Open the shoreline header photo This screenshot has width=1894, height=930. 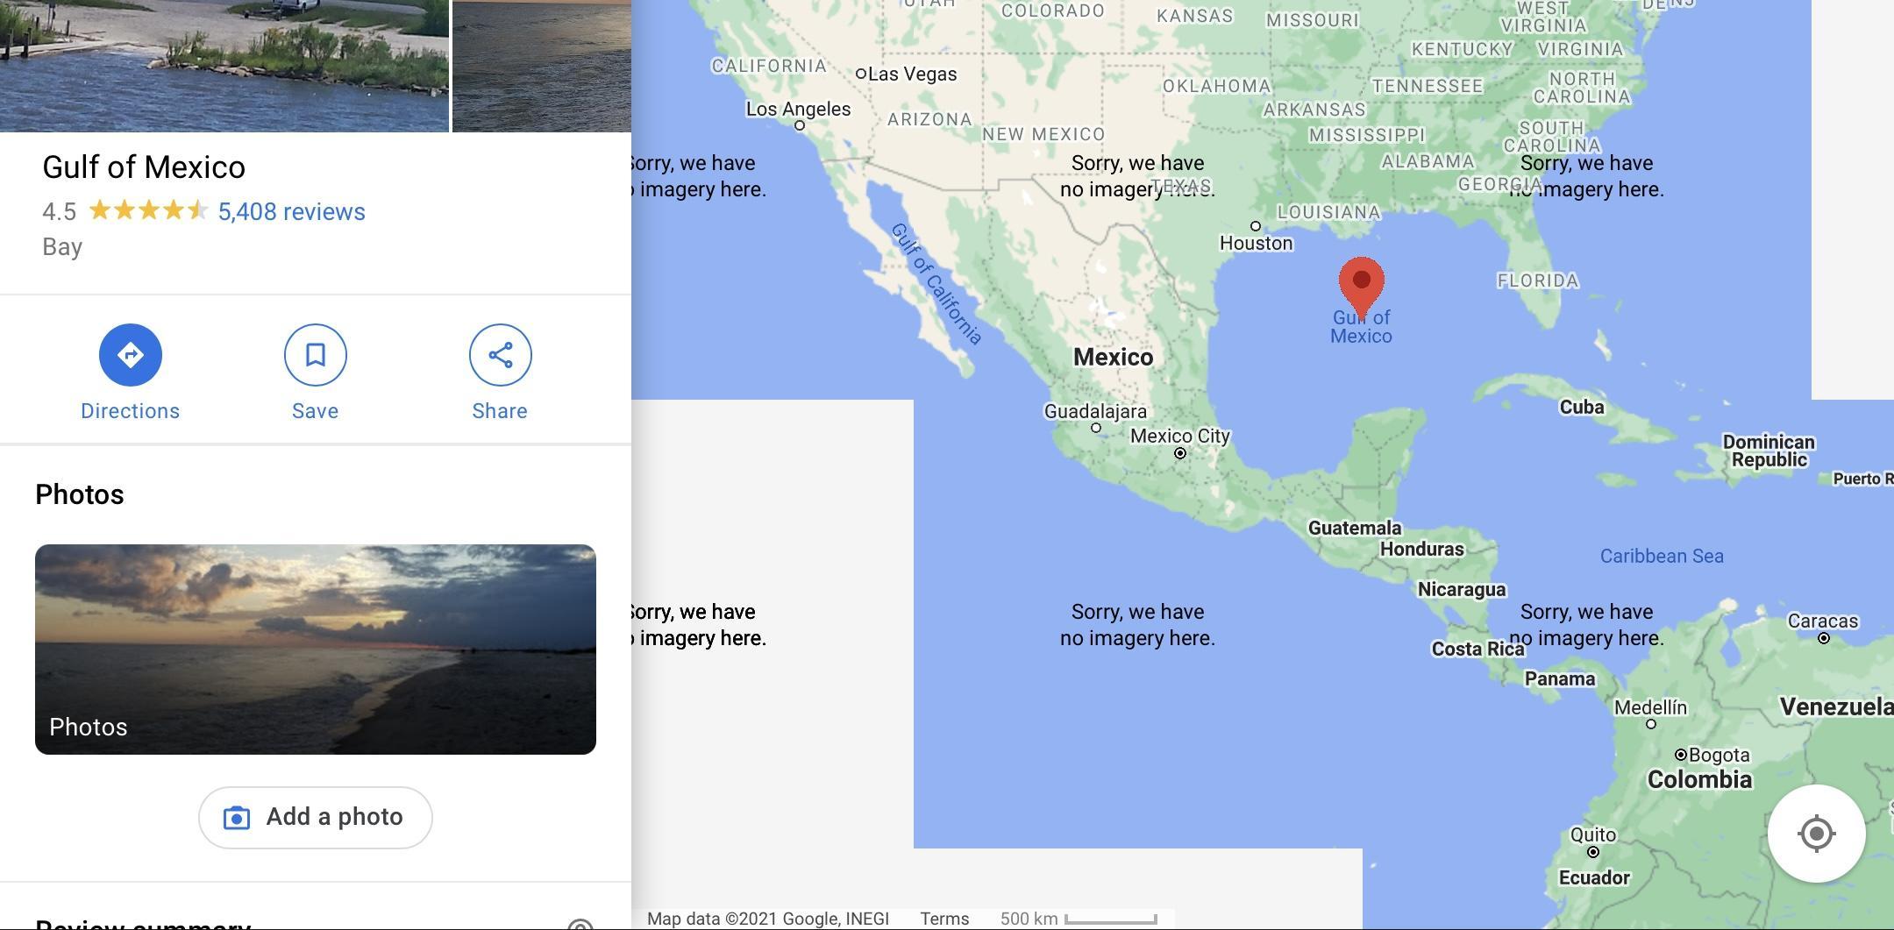[224, 66]
